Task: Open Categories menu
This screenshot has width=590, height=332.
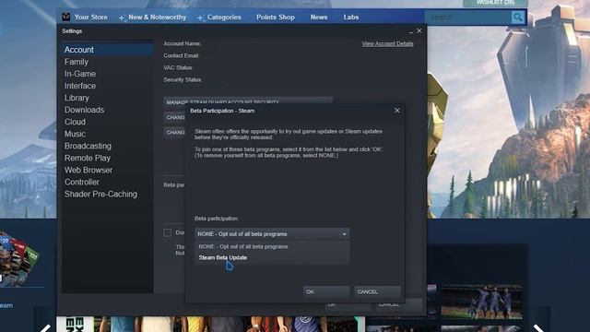Action: tap(224, 18)
